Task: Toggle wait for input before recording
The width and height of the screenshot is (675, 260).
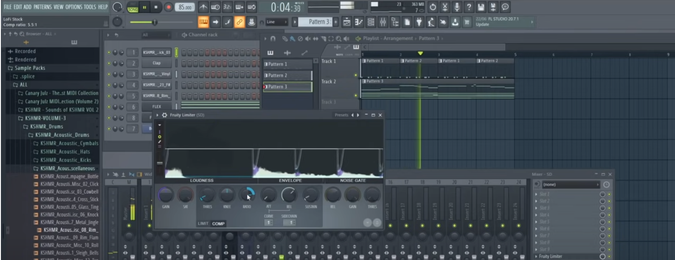Action: [x=215, y=7]
